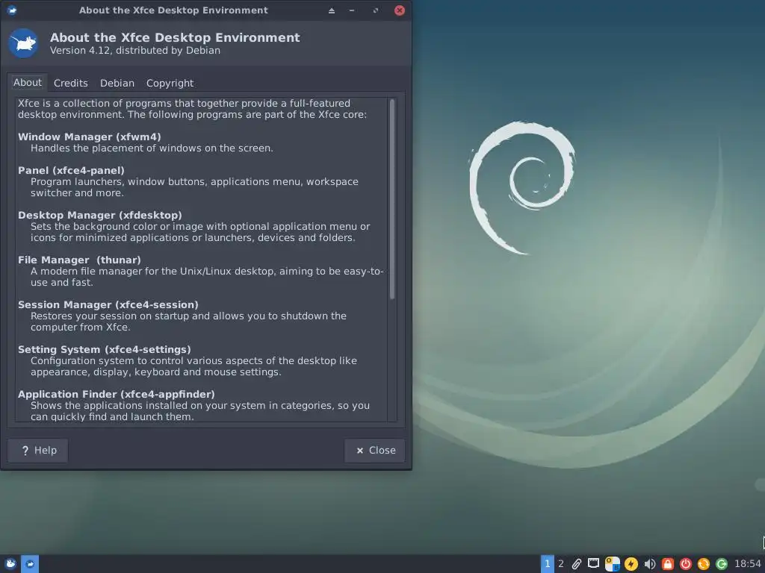This screenshot has width=765, height=573.
Task: Close the window with the red X button
Action: (399, 10)
